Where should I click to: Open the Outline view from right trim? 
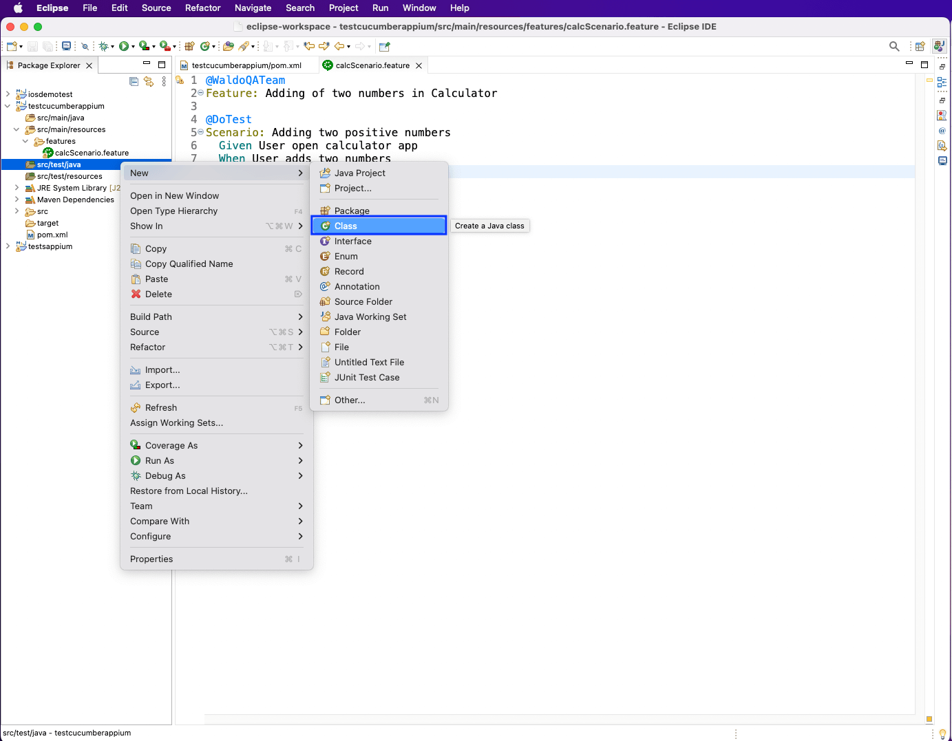point(942,82)
